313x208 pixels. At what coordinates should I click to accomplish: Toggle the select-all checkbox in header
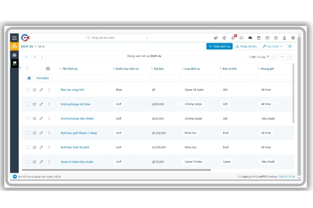28,69
